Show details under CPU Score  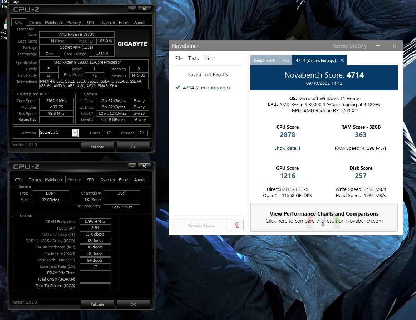pos(287,148)
